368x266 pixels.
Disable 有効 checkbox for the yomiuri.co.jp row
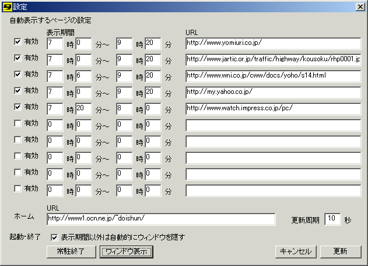coord(17,42)
